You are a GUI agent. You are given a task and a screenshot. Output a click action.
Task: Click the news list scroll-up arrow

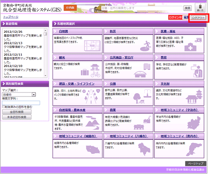pyautogui.click(x=46, y=30)
